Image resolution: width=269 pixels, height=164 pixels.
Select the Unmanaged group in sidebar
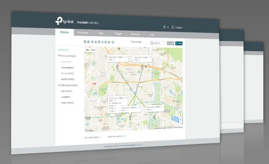pyautogui.click(x=67, y=67)
